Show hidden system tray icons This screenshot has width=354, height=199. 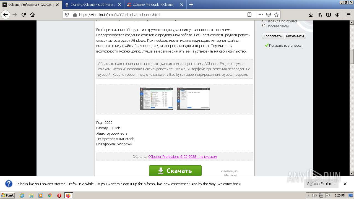[308, 195]
